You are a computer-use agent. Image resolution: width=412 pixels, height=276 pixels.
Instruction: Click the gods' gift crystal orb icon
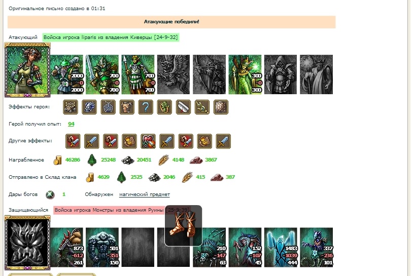tap(50, 194)
